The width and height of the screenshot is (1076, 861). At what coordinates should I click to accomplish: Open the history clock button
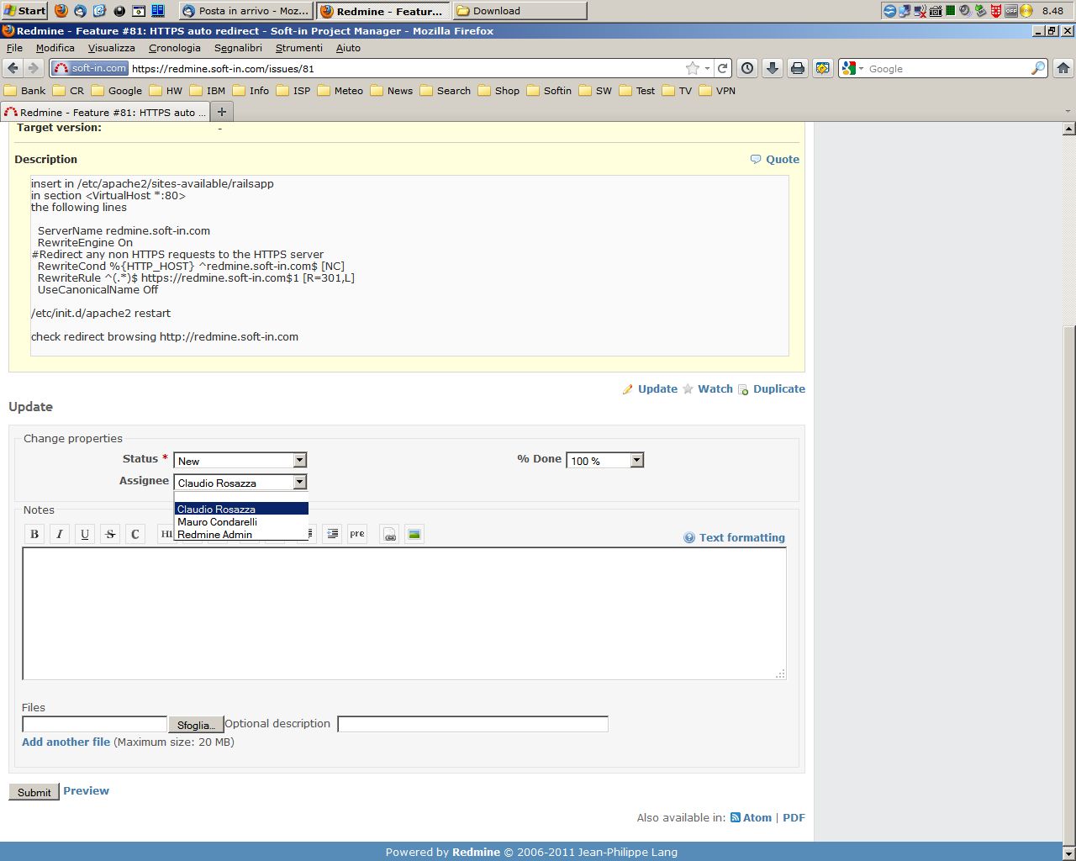coord(747,68)
